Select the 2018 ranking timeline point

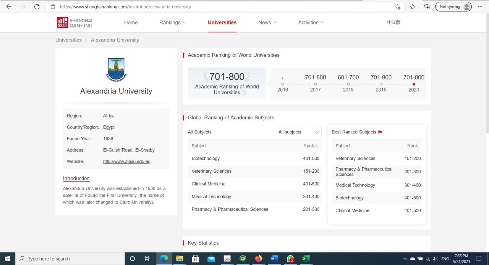click(x=348, y=84)
